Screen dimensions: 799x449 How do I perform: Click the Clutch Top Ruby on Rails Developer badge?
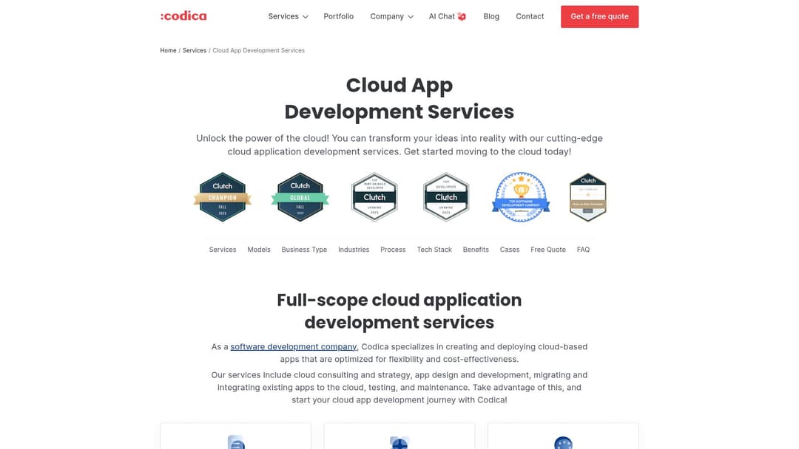click(374, 196)
